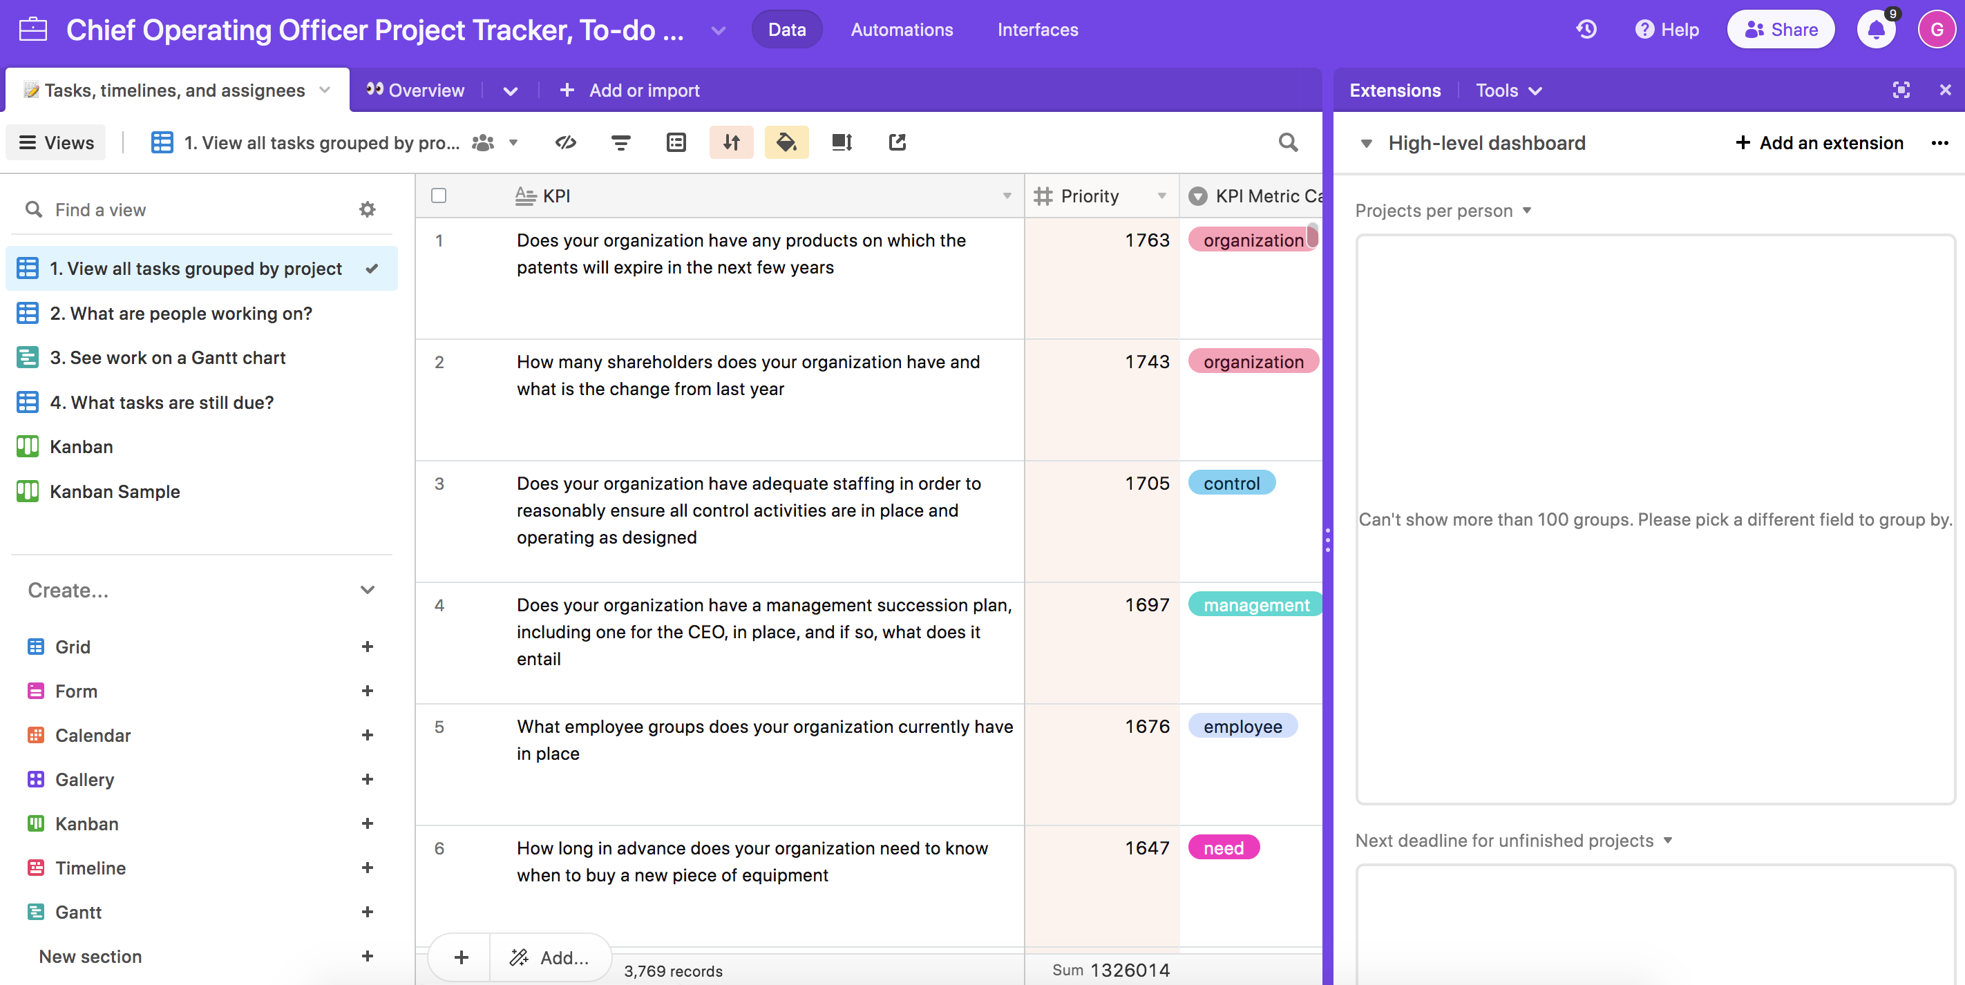The width and height of the screenshot is (1965, 985).
Task: Add a new Kanban view via plus
Action: 367,823
